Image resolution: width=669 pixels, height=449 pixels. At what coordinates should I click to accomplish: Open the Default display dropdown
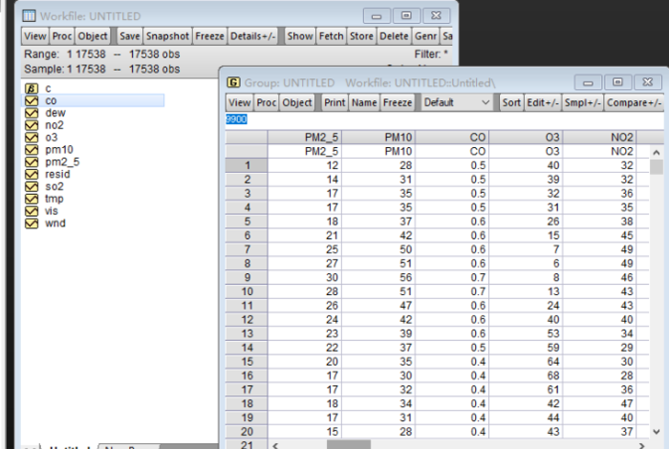[x=457, y=102]
